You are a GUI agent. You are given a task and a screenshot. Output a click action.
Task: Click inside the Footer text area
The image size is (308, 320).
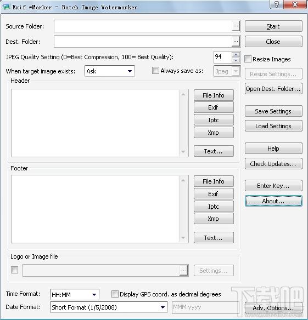(x=96, y=209)
